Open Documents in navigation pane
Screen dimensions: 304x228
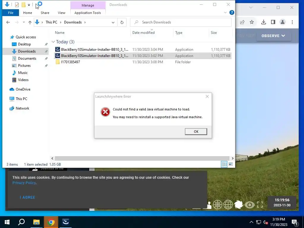tap(27, 58)
